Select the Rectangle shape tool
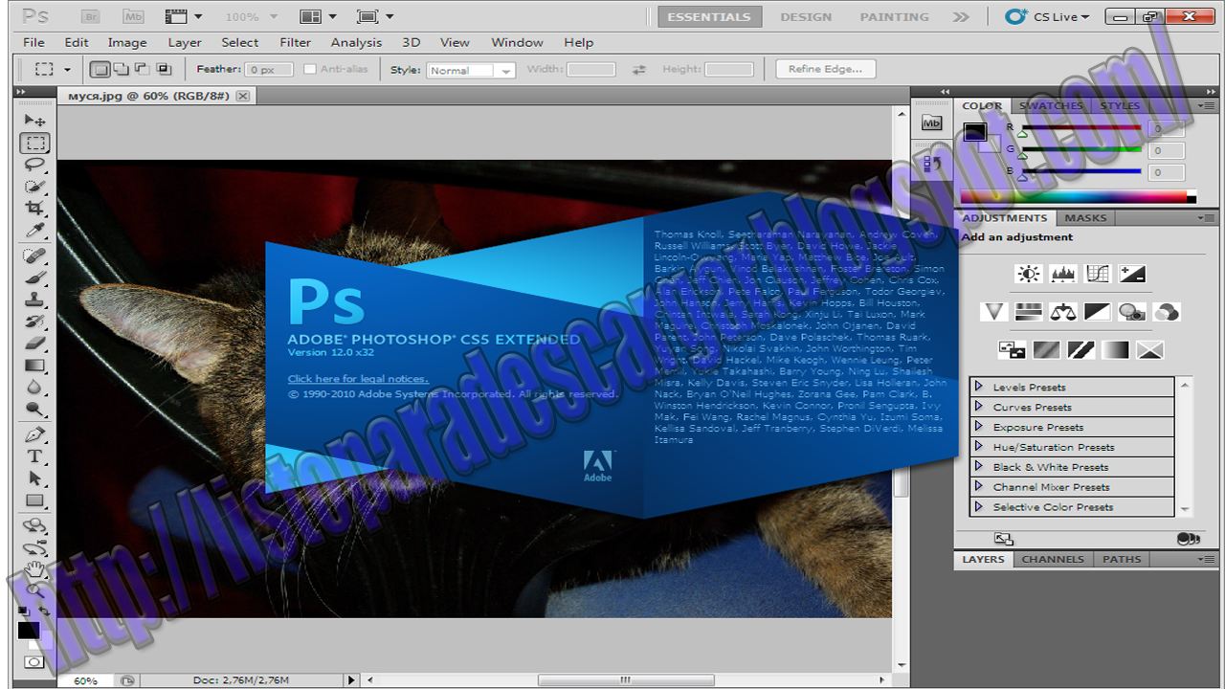The image size is (1225, 689). pyautogui.click(x=34, y=500)
